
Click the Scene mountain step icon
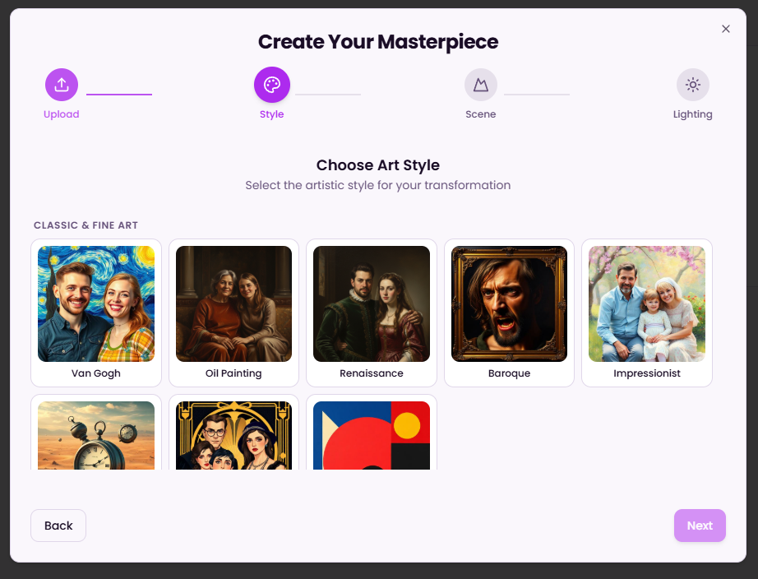(x=481, y=84)
